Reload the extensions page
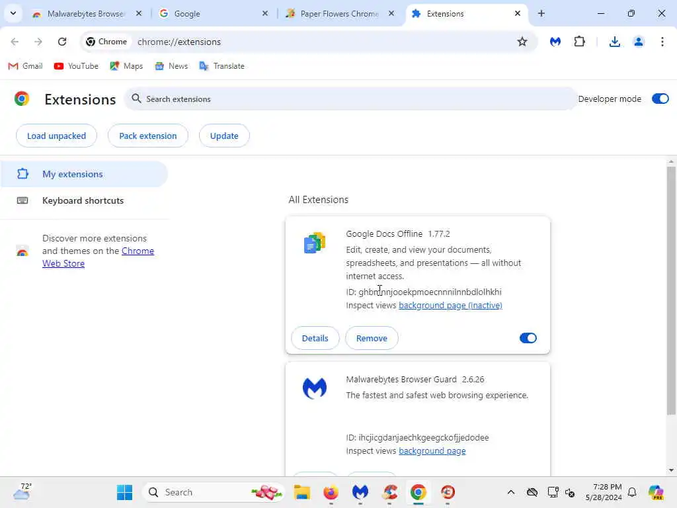 pyautogui.click(x=62, y=42)
